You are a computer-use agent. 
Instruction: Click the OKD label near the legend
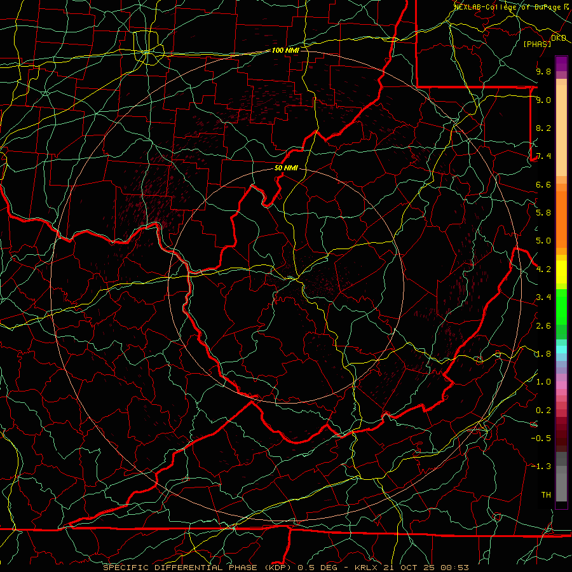coord(559,37)
